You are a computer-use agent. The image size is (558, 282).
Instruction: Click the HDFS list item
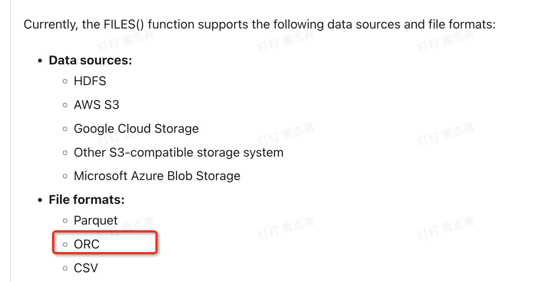90,81
